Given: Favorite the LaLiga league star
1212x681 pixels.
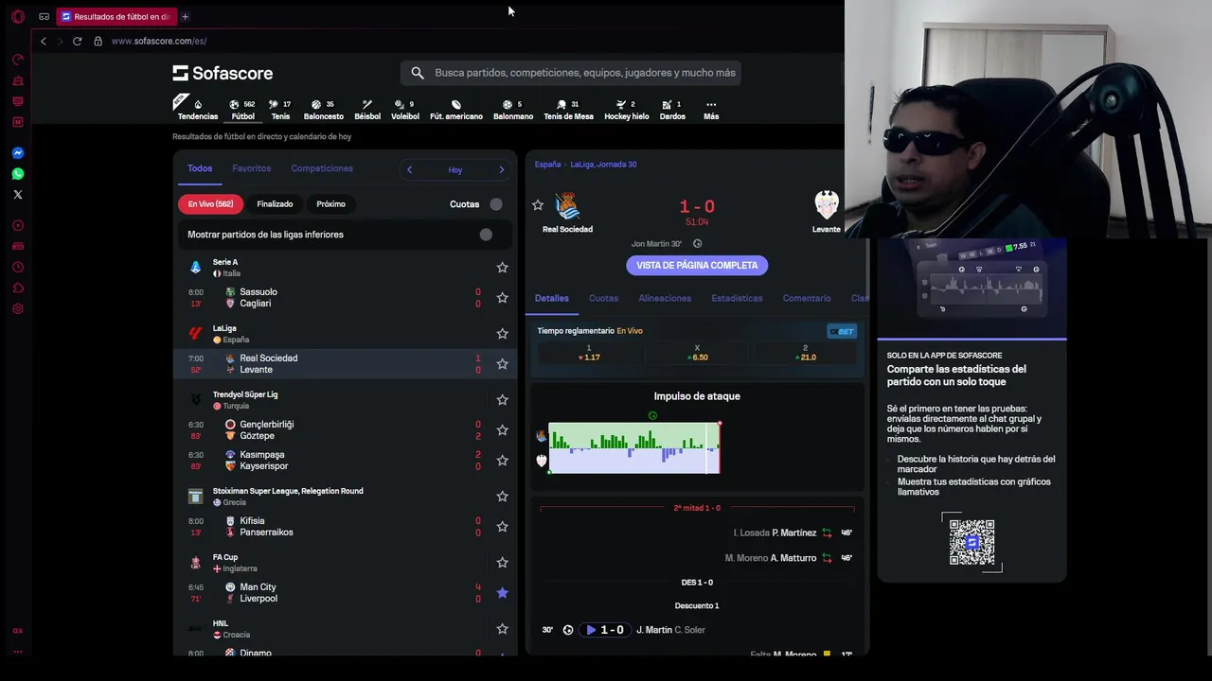Looking at the screenshot, I should click(503, 334).
